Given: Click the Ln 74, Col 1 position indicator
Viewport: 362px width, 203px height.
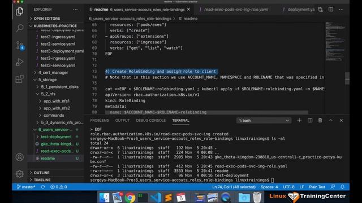Looking at the screenshot, I should pos(234,187).
